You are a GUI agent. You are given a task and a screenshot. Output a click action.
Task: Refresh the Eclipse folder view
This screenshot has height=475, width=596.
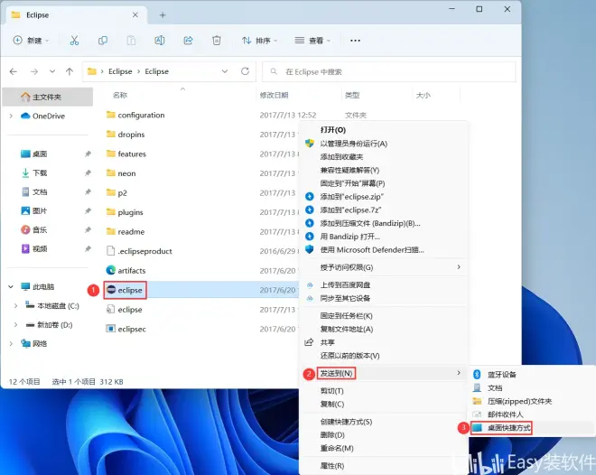pos(245,70)
